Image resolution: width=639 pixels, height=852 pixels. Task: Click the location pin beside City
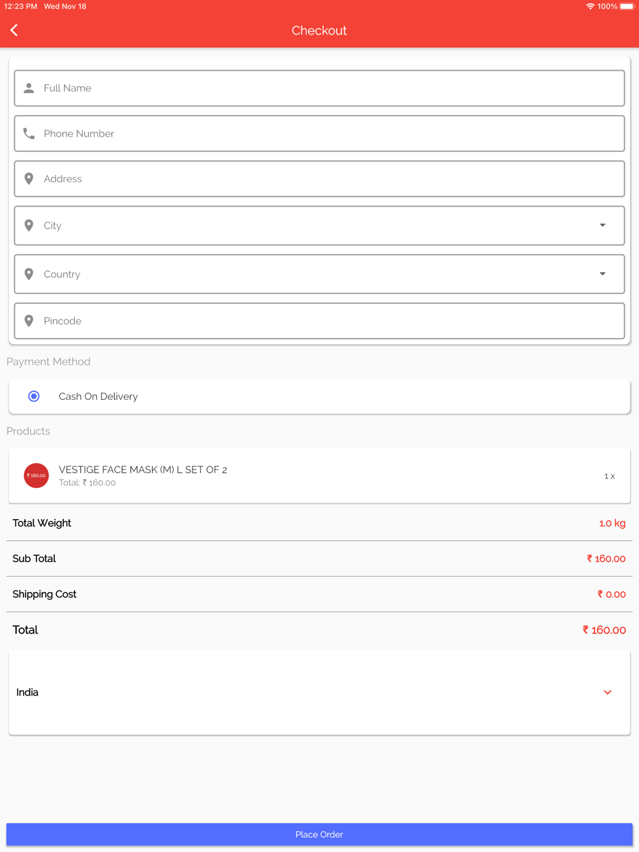pos(29,225)
